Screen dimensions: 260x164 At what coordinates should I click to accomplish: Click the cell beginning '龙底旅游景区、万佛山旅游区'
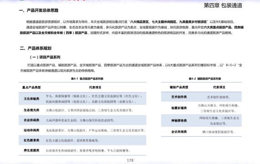(95, 130)
